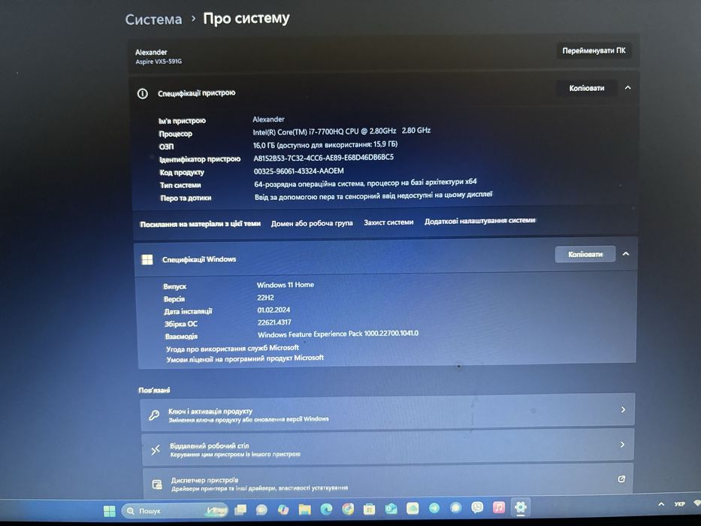This screenshot has width=701, height=526.
Task: Open Task View from the taskbar
Action: tap(241, 509)
